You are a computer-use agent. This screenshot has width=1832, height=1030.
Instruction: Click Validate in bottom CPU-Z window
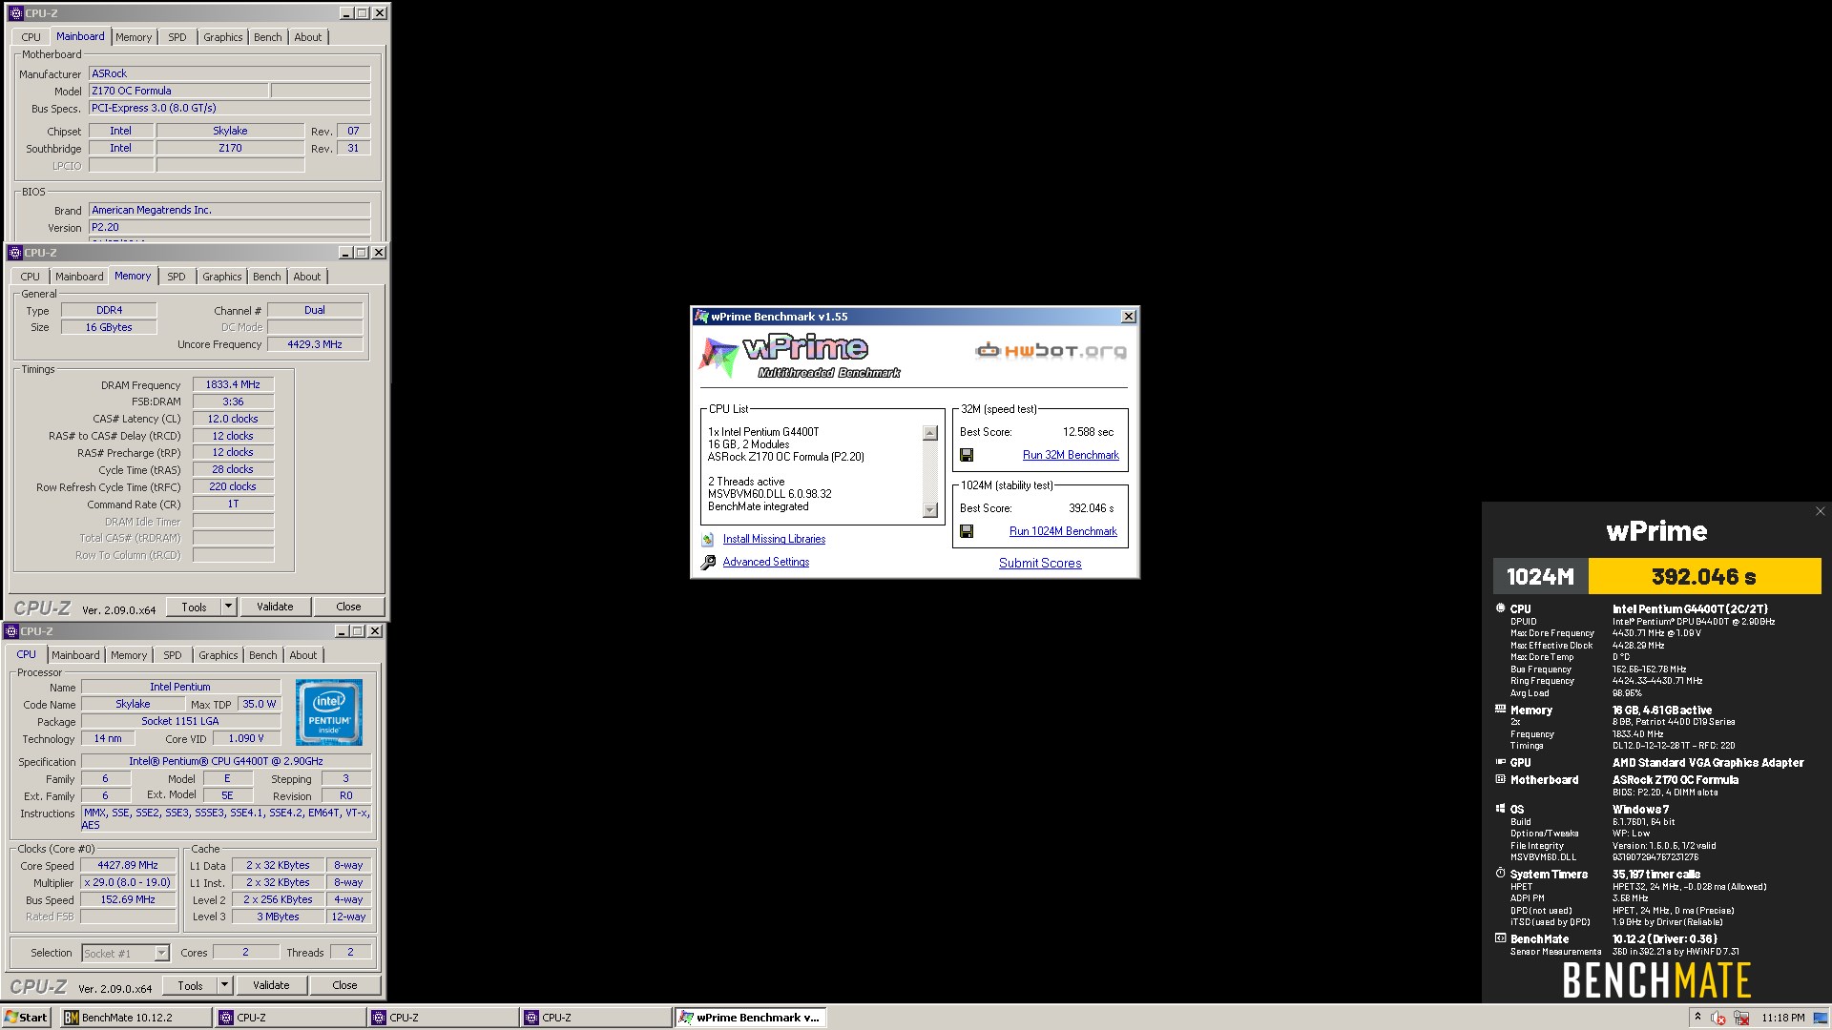click(271, 985)
